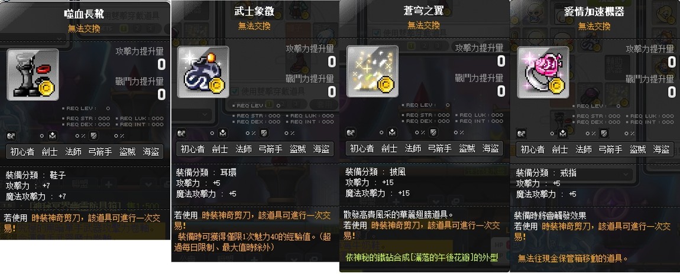Select 初心者 class in 噬血長靴 tooltip
The image size is (680, 274).
[21, 152]
